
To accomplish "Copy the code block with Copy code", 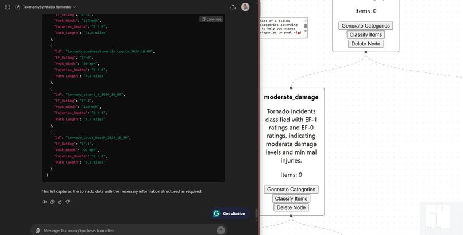I will (x=211, y=19).
